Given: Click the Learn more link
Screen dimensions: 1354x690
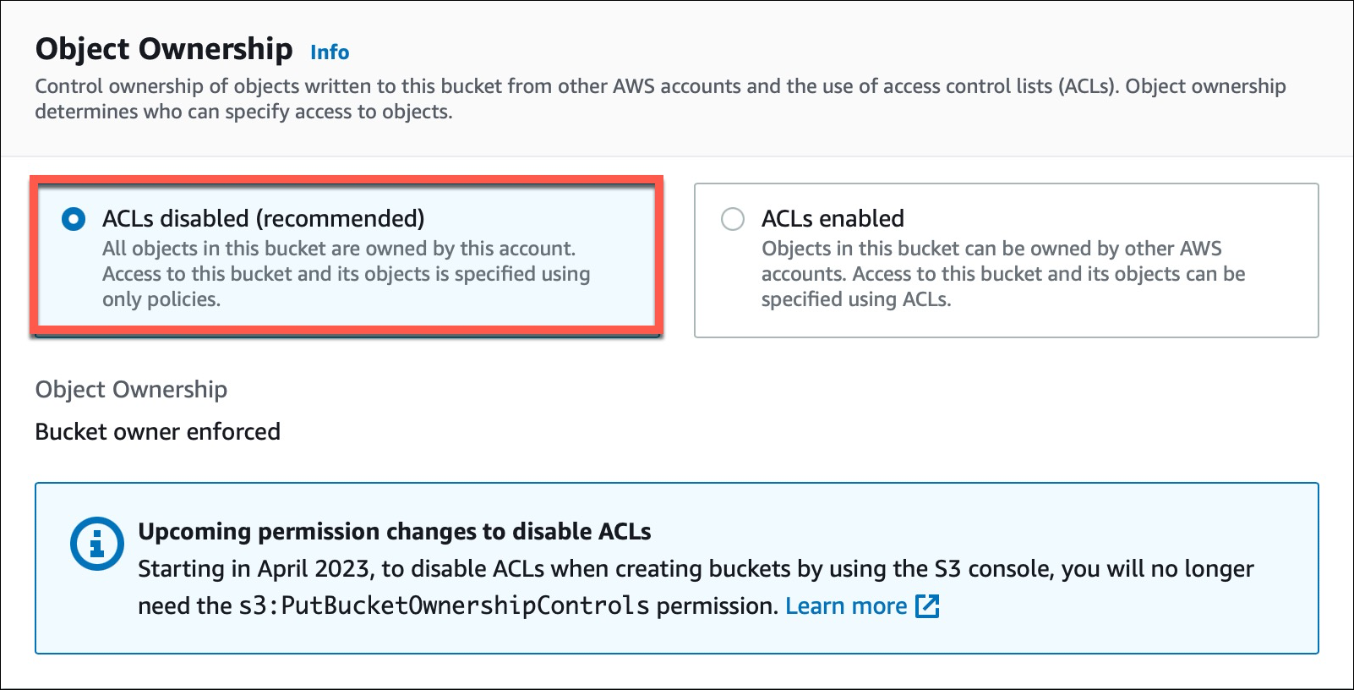Looking at the screenshot, I should [846, 606].
